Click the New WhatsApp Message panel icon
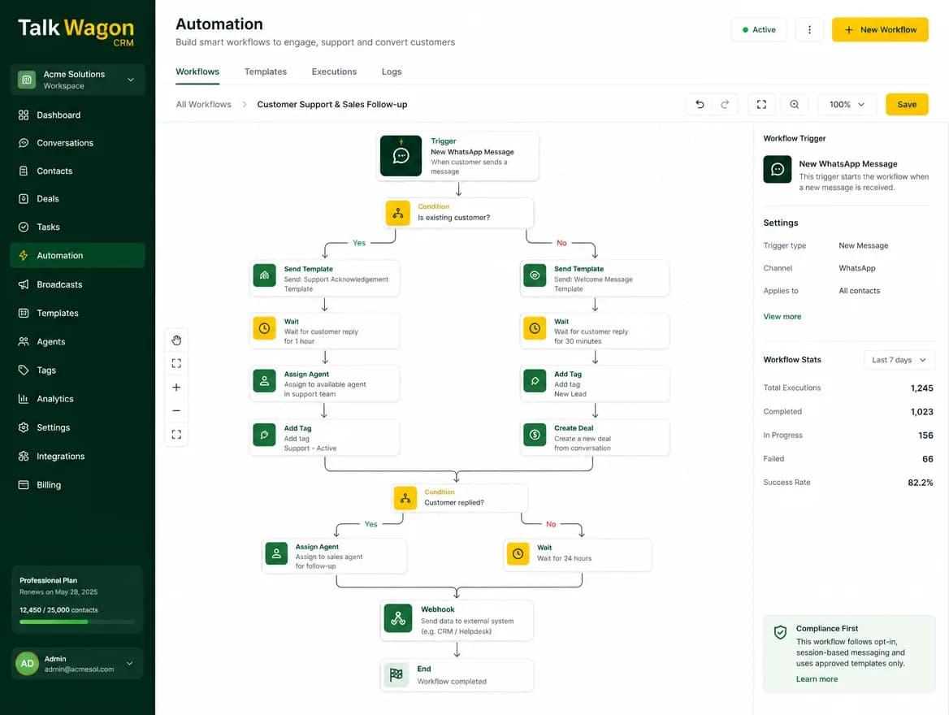Image resolution: width=949 pixels, height=715 pixels. point(777,170)
